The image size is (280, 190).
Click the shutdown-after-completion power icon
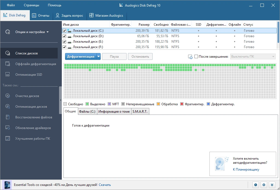190,57
